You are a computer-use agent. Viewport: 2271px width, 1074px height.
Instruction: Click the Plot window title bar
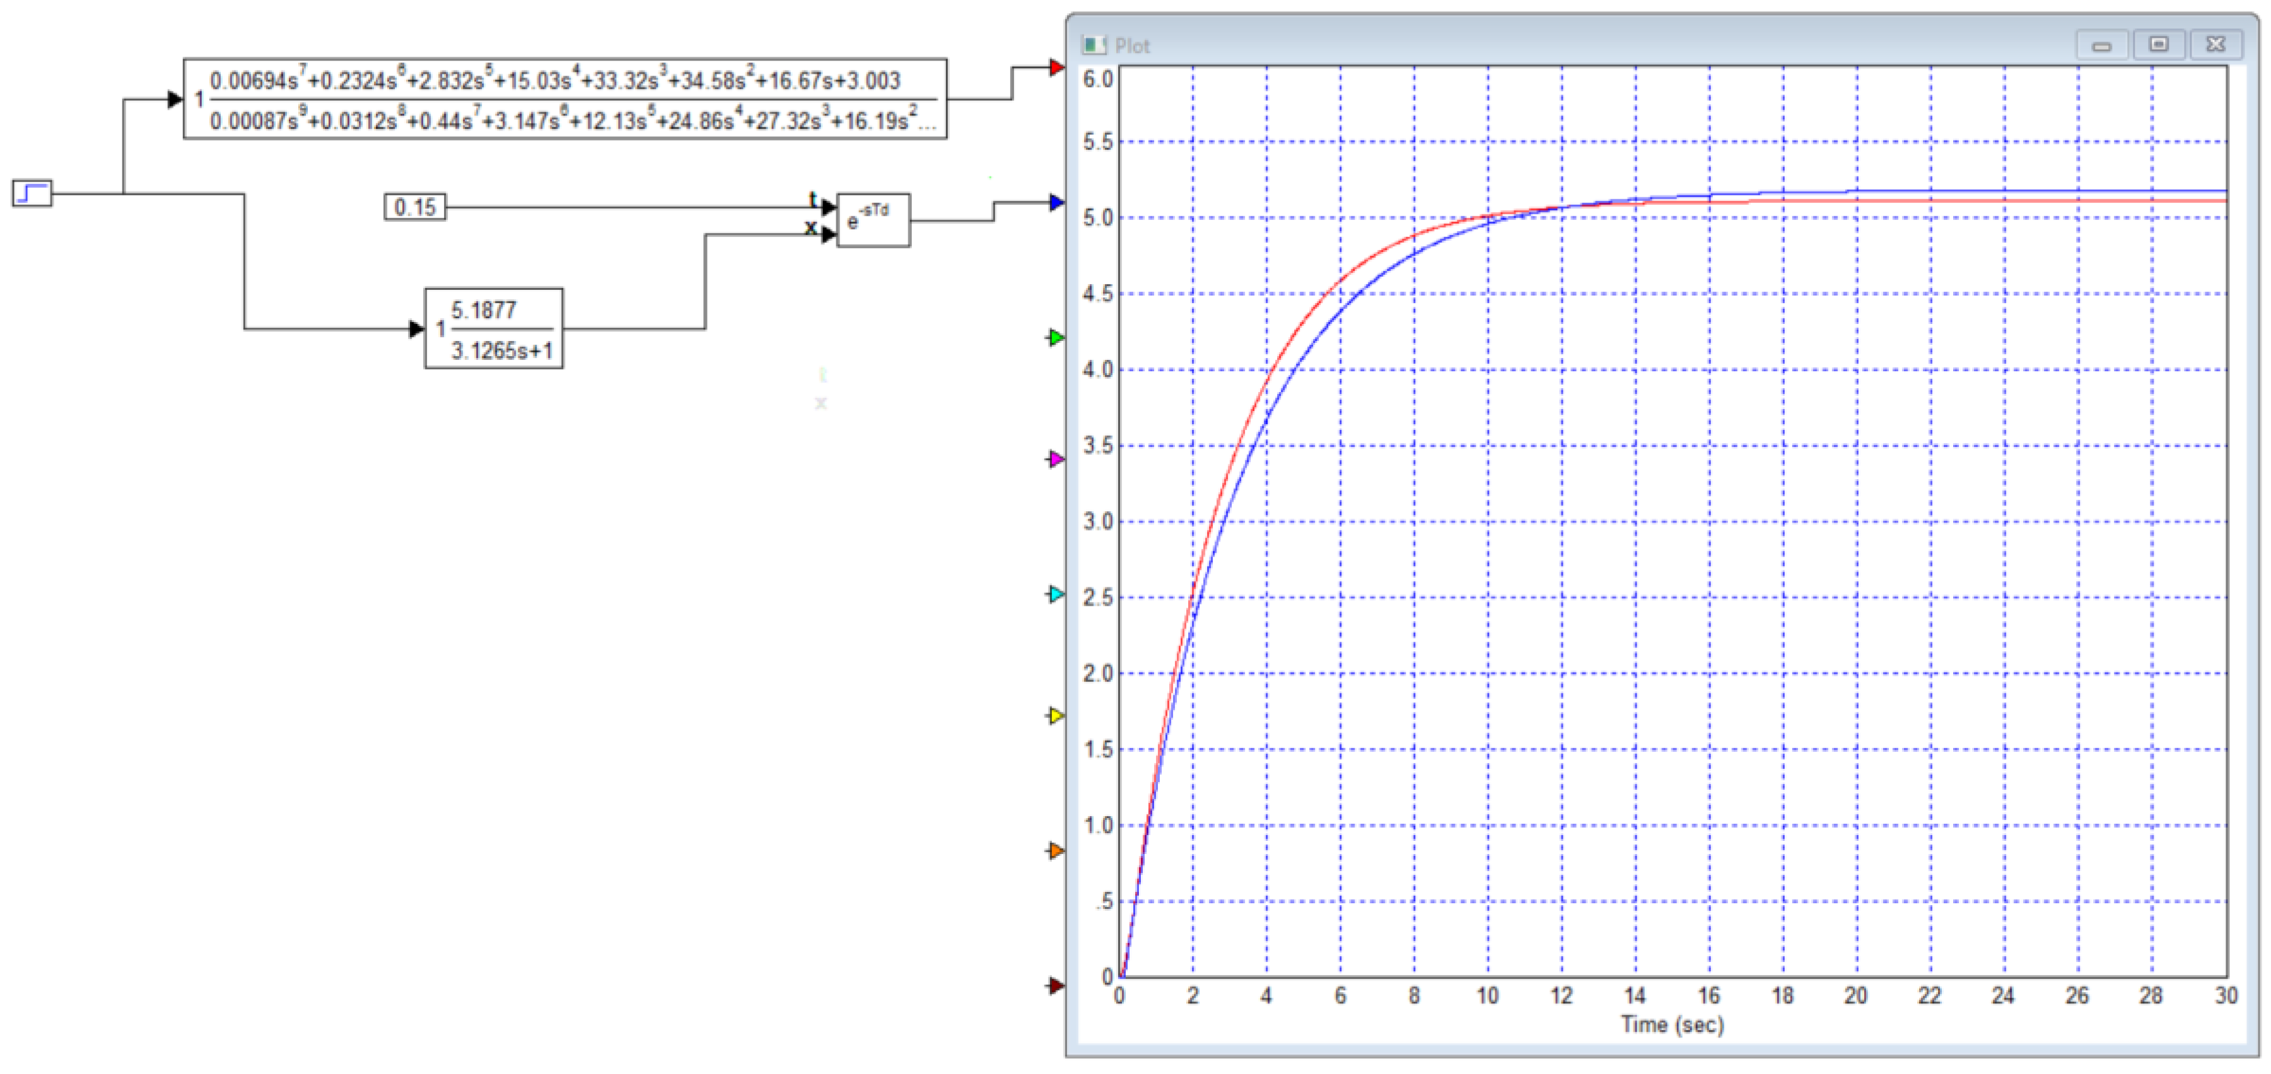click(1587, 45)
